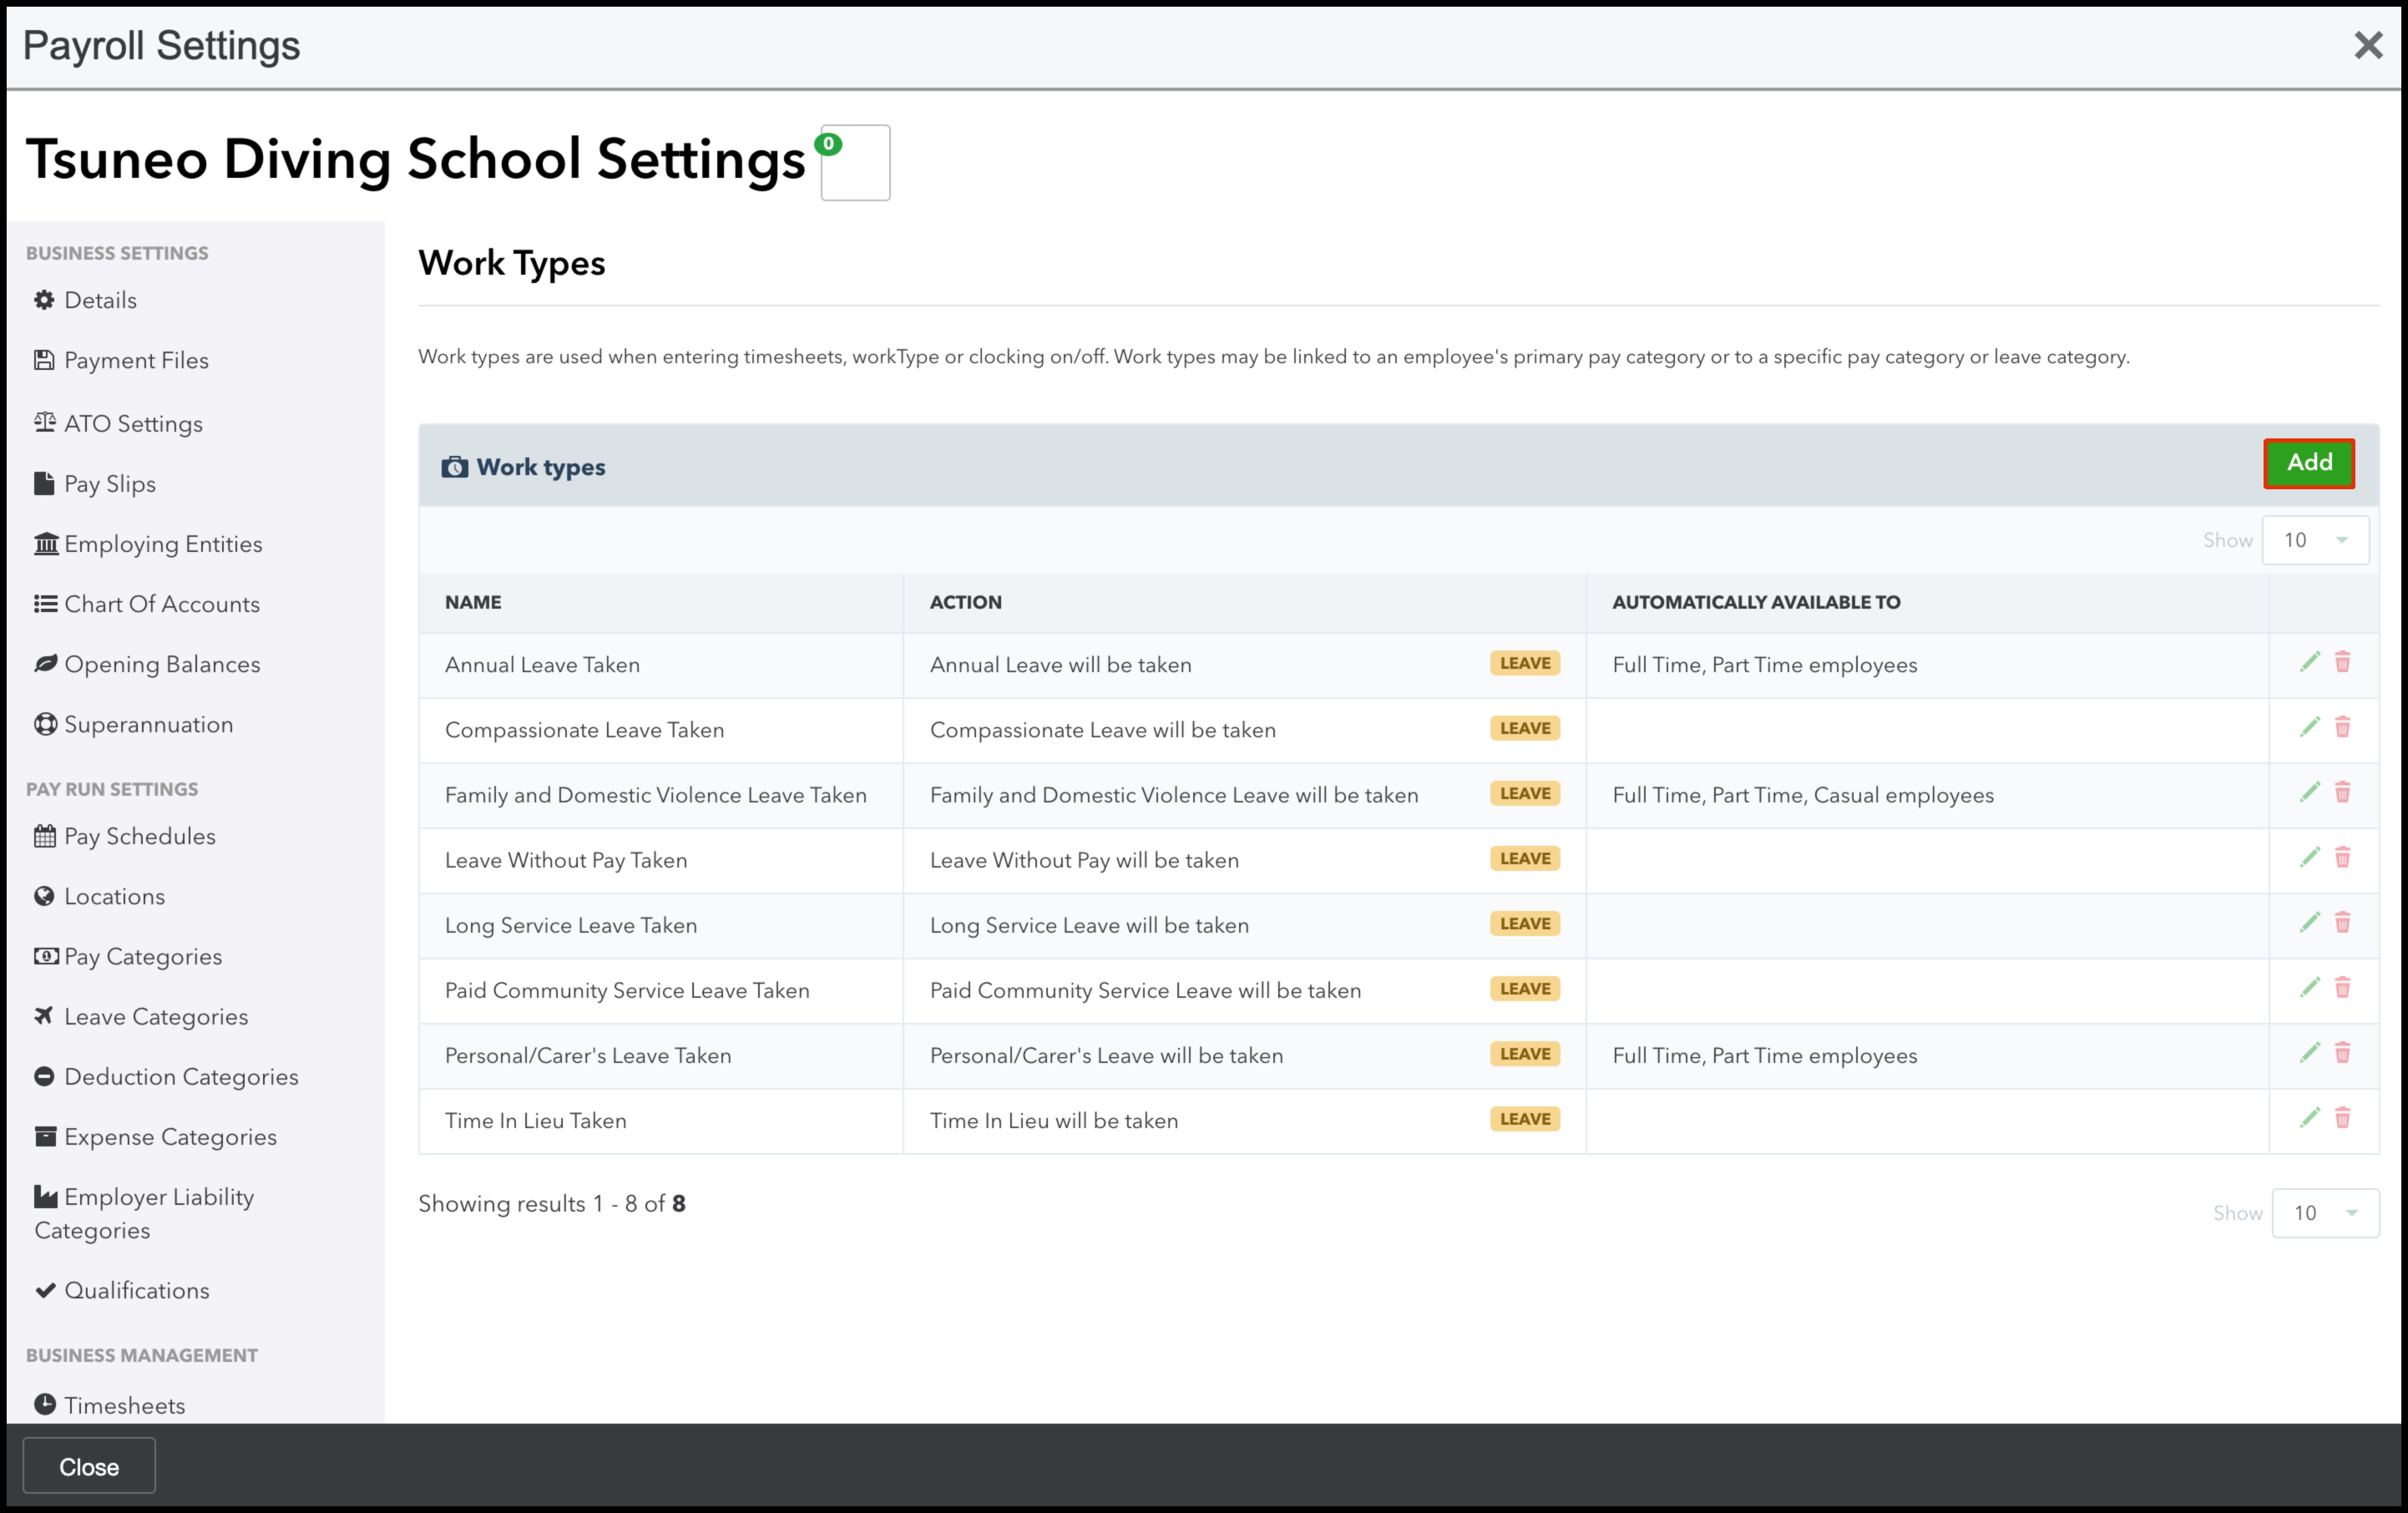Click pencil icon for Leave Without Pay Taken
The width and height of the screenshot is (2408, 1513).
pos(2309,858)
